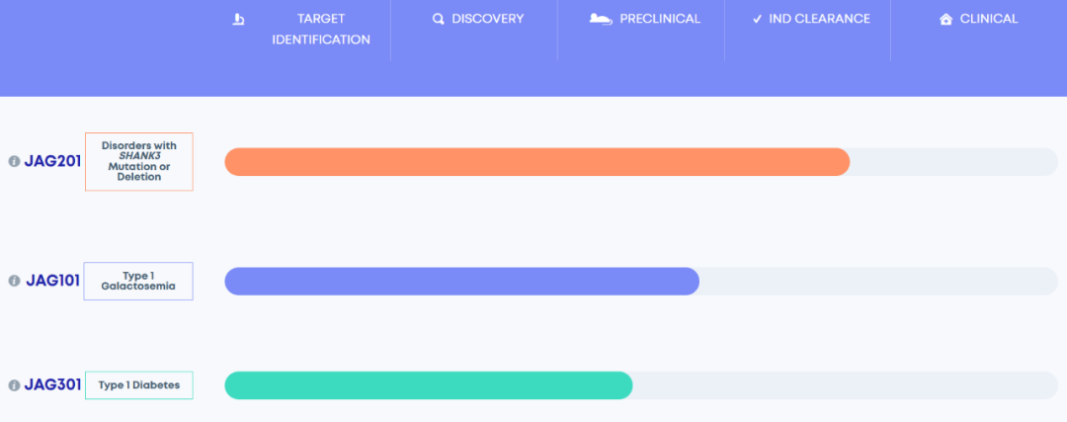Open the JAG301 program link

(52, 385)
